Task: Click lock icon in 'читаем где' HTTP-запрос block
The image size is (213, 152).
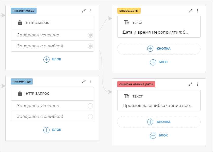Action: 20,93
